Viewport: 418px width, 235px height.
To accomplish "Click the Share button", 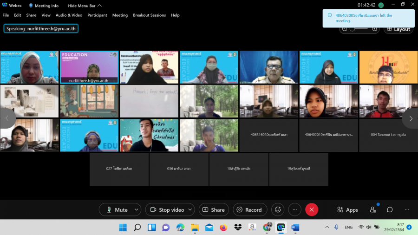I will (x=214, y=210).
